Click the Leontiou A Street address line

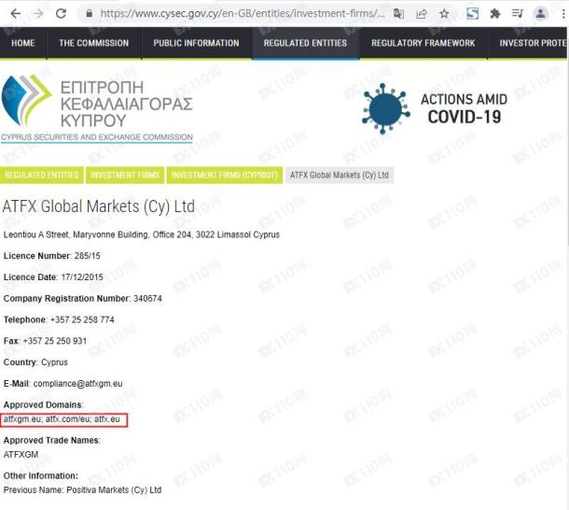142,234
